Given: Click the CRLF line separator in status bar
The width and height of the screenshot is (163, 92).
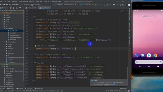Looking at the screenshot, I should click(112, 91).
